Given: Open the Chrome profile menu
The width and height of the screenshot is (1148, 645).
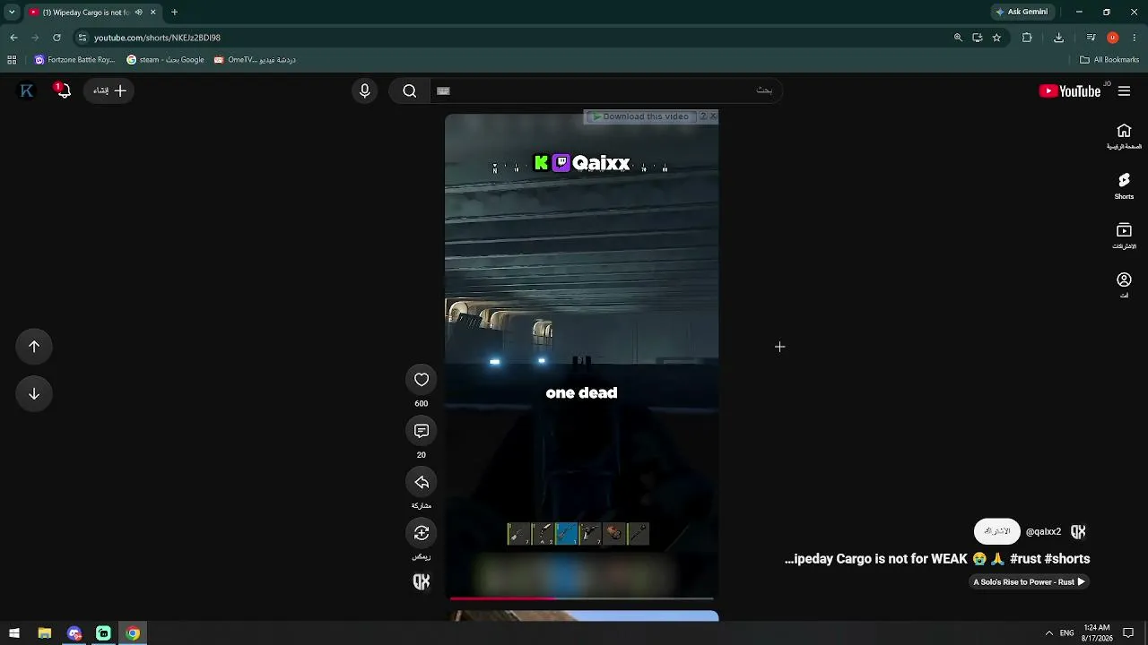Looking at the screenshot, I should tap(1113, 38).
